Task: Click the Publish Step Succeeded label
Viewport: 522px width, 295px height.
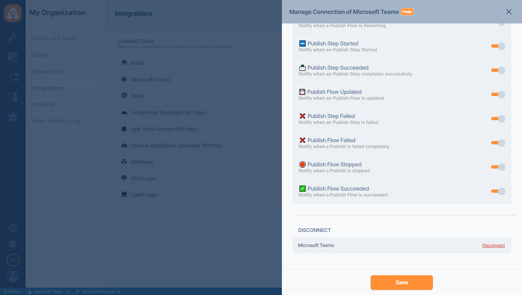Action: pyautogui.click(x=338, y=68)
